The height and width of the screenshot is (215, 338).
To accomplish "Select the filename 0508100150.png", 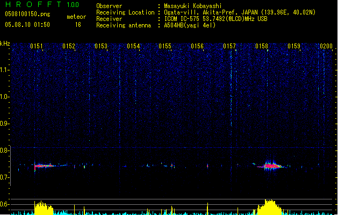I will click(27, 14).
